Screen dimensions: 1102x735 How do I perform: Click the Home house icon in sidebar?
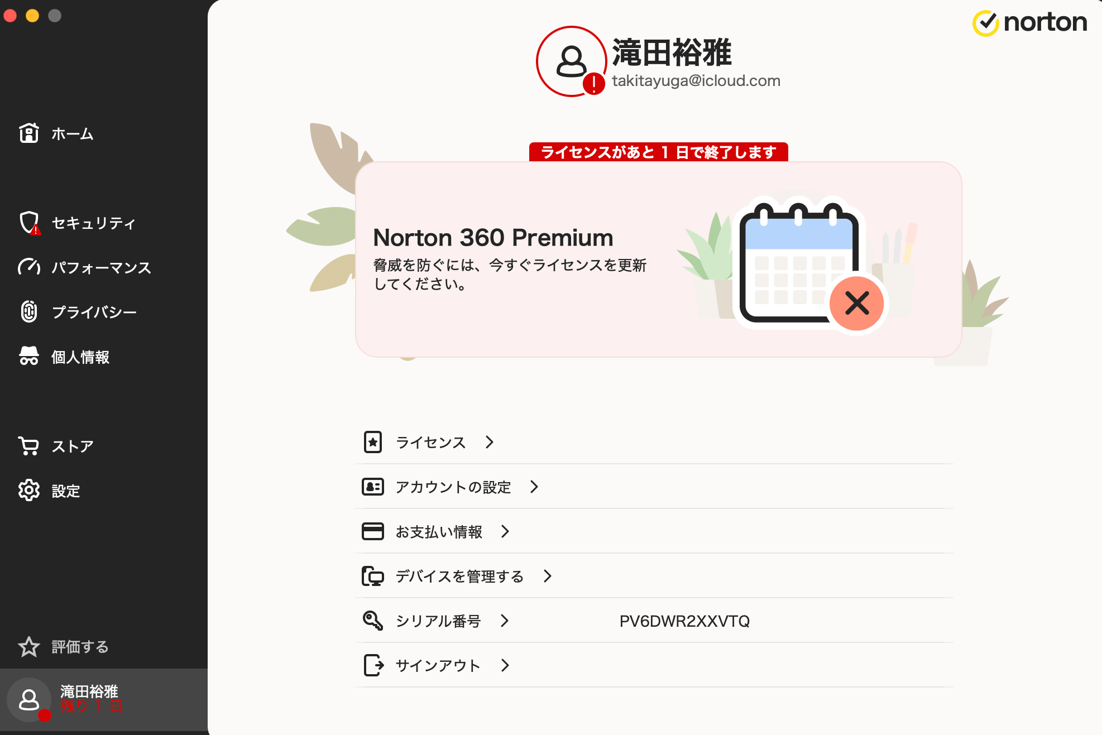pos(29,133)
